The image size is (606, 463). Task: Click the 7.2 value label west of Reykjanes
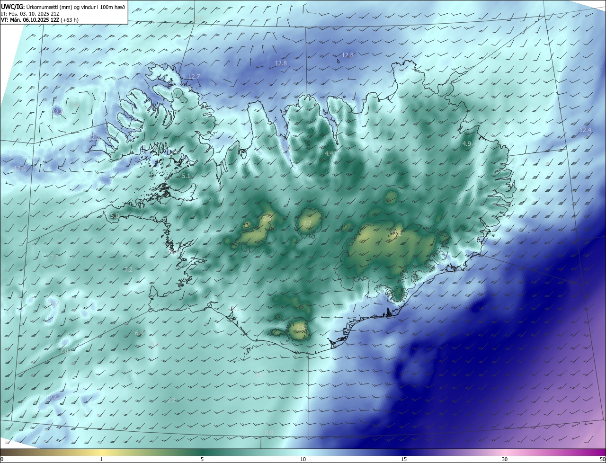coord(128,269)
